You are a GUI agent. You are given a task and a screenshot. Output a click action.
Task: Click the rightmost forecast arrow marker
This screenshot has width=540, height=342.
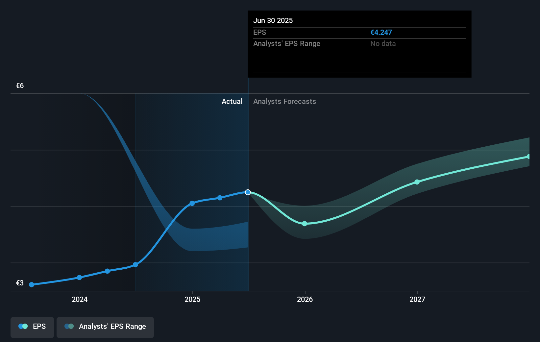pyautogui.click(x=528, y=156)
